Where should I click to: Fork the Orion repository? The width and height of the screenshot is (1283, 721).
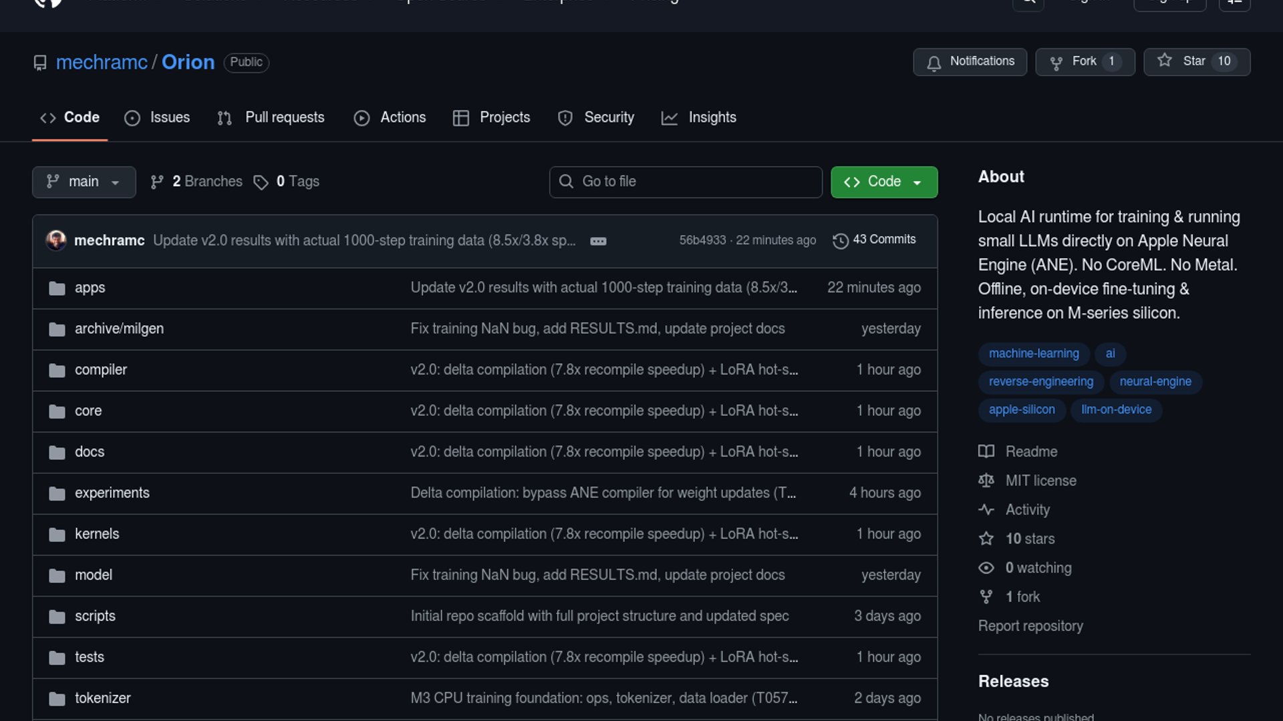click(1084, 62)
